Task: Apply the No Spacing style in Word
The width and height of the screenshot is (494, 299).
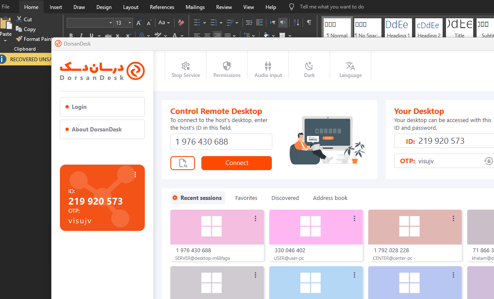Action: 368,28
